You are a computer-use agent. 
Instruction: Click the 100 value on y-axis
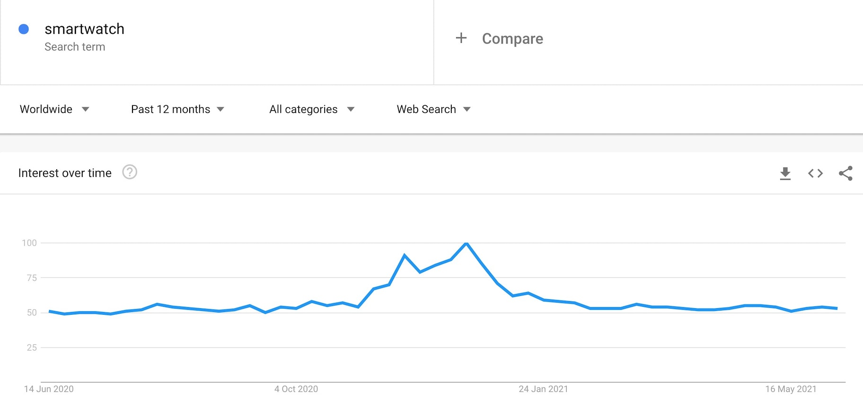[x=29, y=243]
